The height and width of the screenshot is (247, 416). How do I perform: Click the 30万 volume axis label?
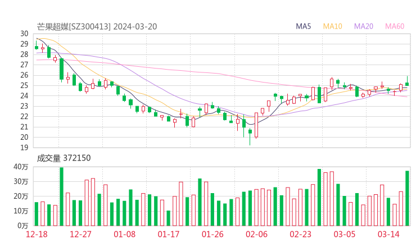[21, 182]
